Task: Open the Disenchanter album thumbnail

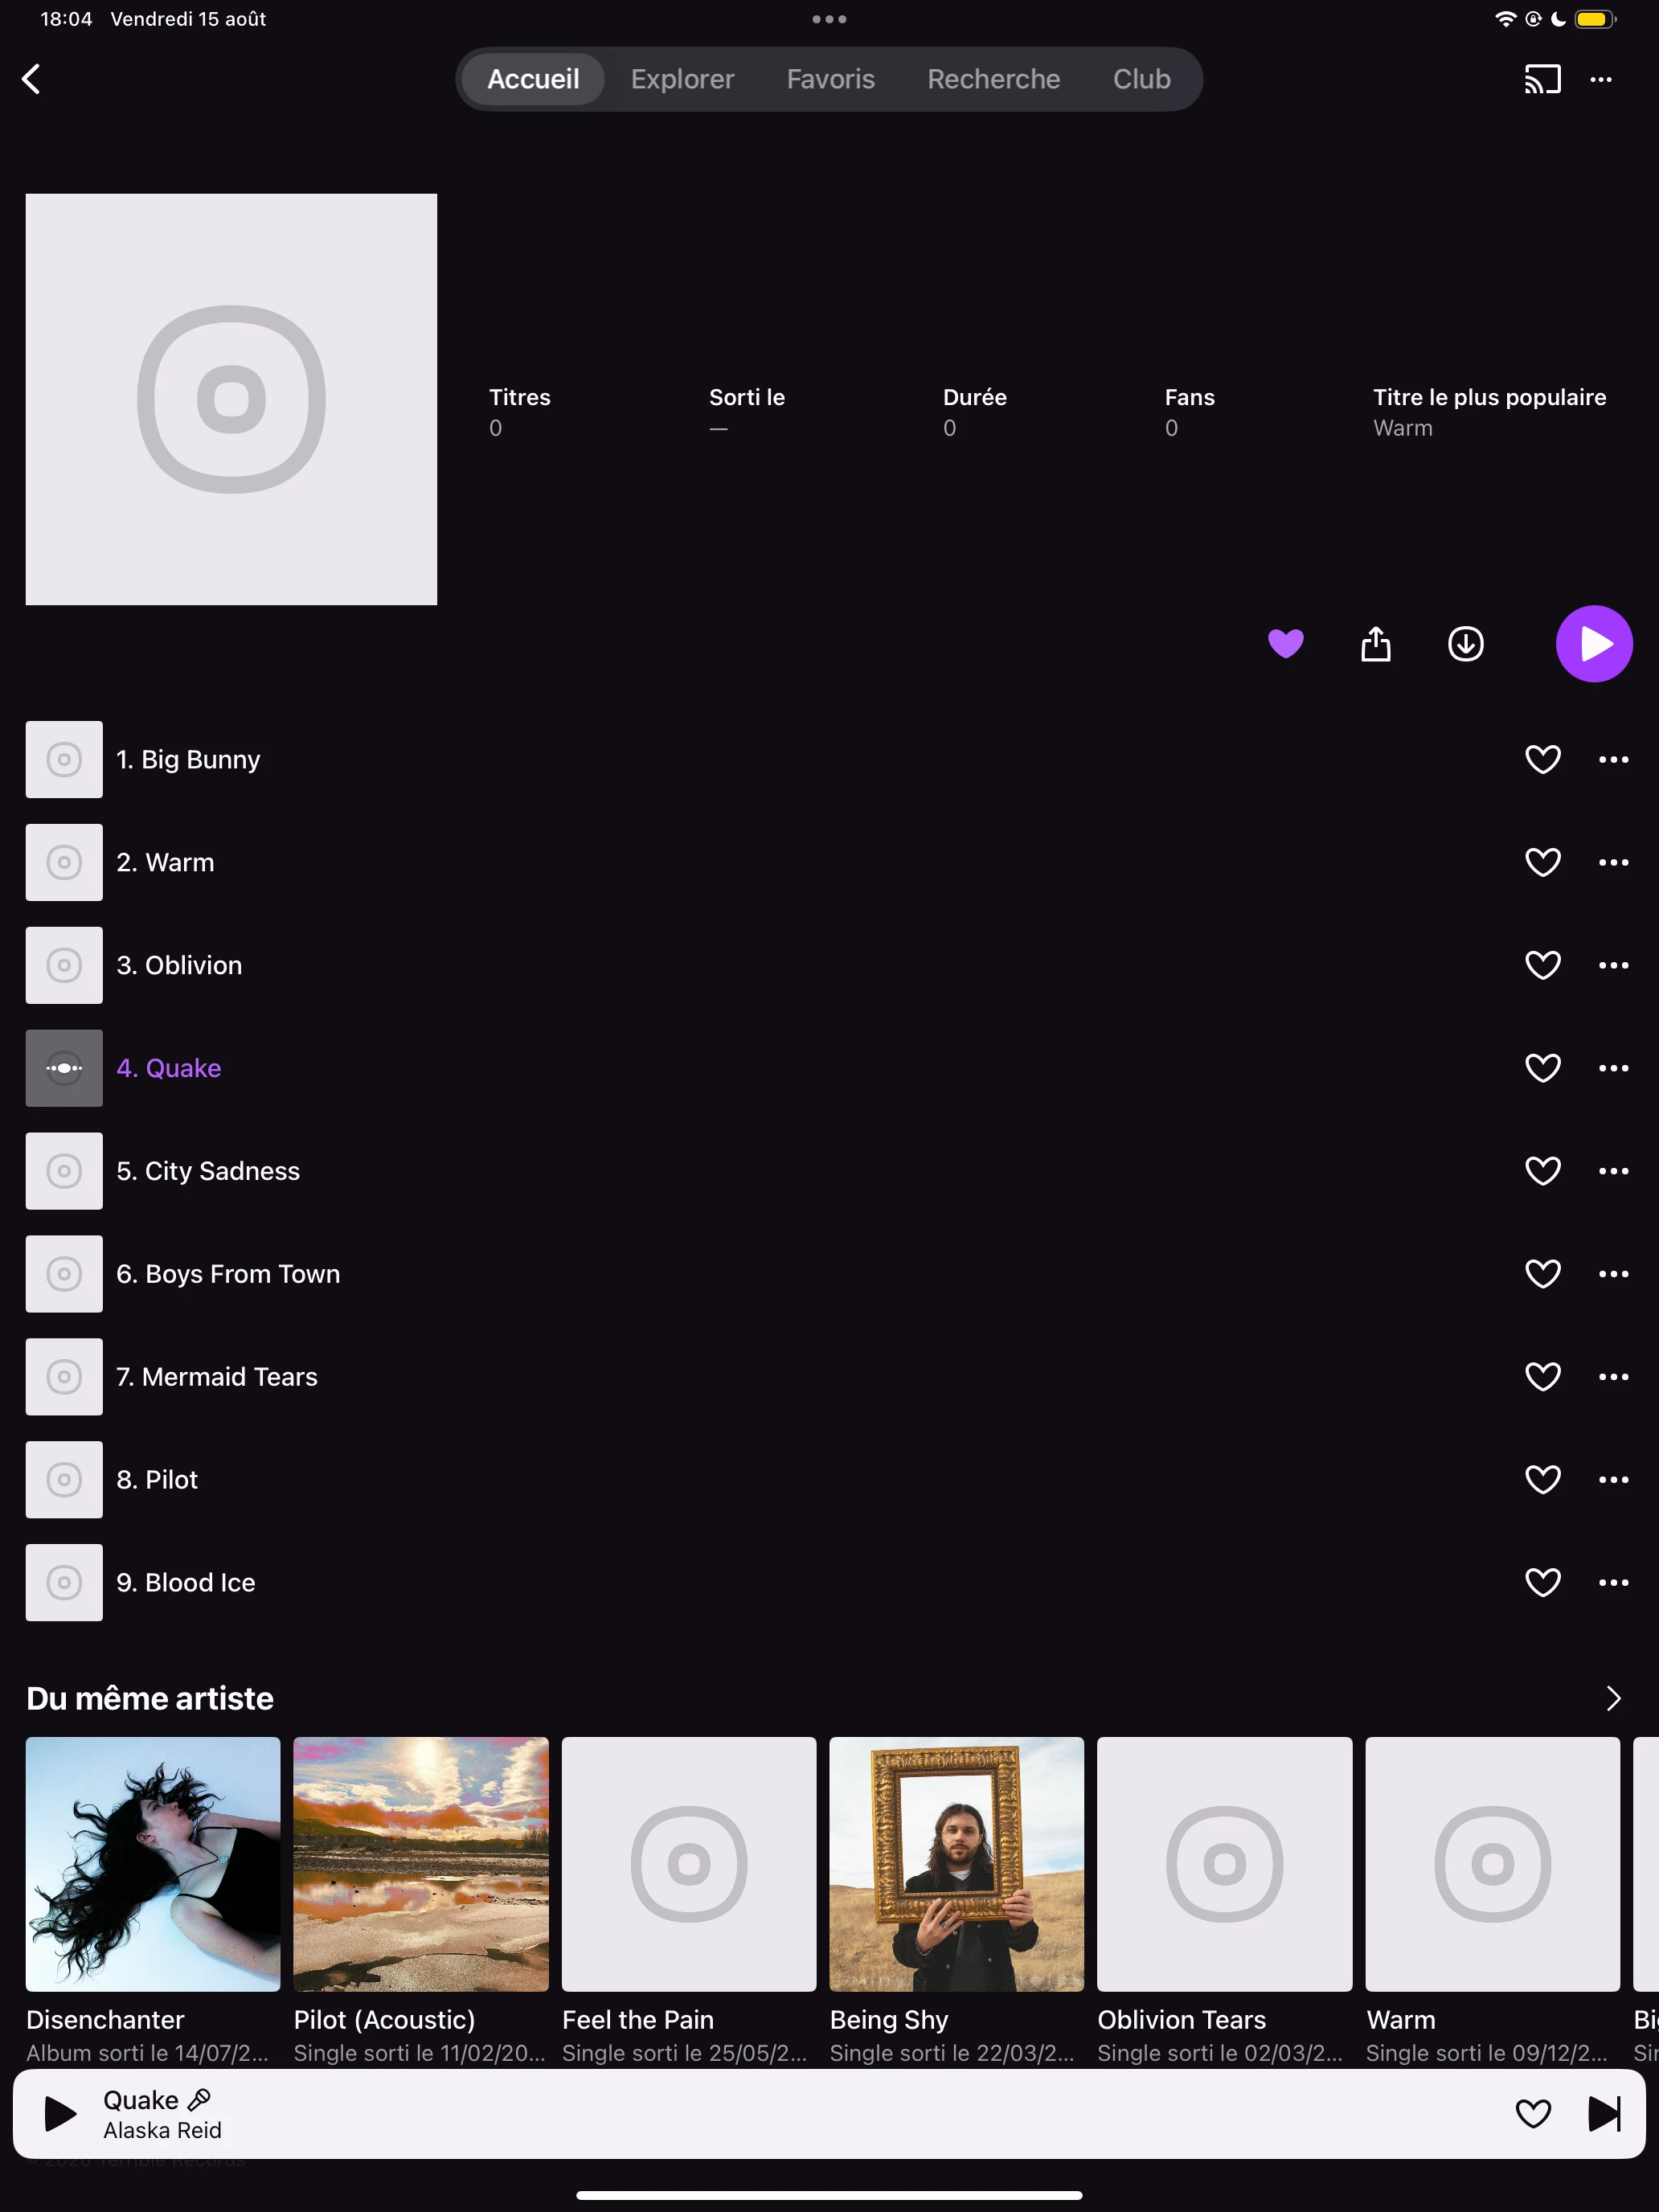Action: coord(153,1864)
